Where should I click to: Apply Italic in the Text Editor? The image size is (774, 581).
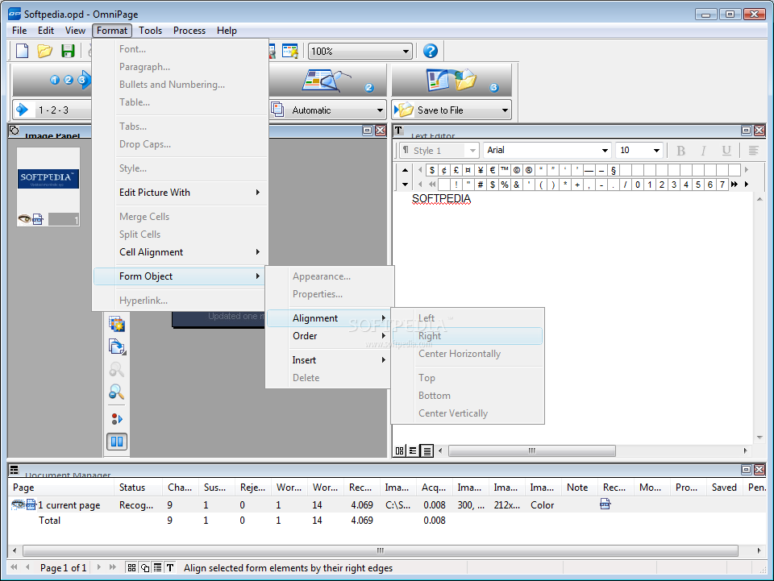[x=703, y=151]
